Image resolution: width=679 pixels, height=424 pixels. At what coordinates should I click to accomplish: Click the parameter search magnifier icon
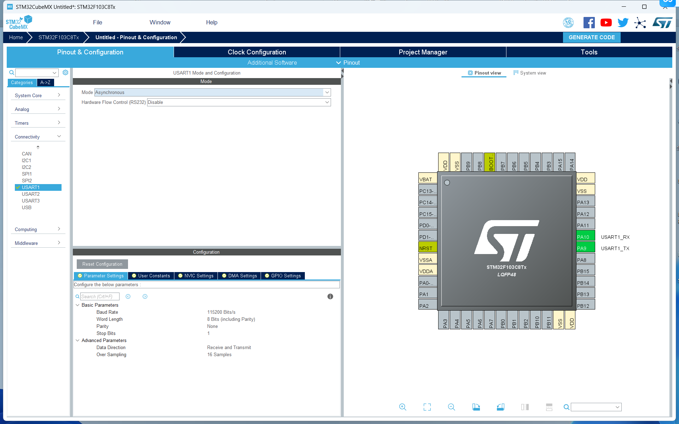pos(77,296)
